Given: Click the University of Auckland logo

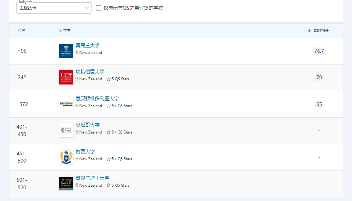Looking at the screenshot, I should [x=66, y=51].
